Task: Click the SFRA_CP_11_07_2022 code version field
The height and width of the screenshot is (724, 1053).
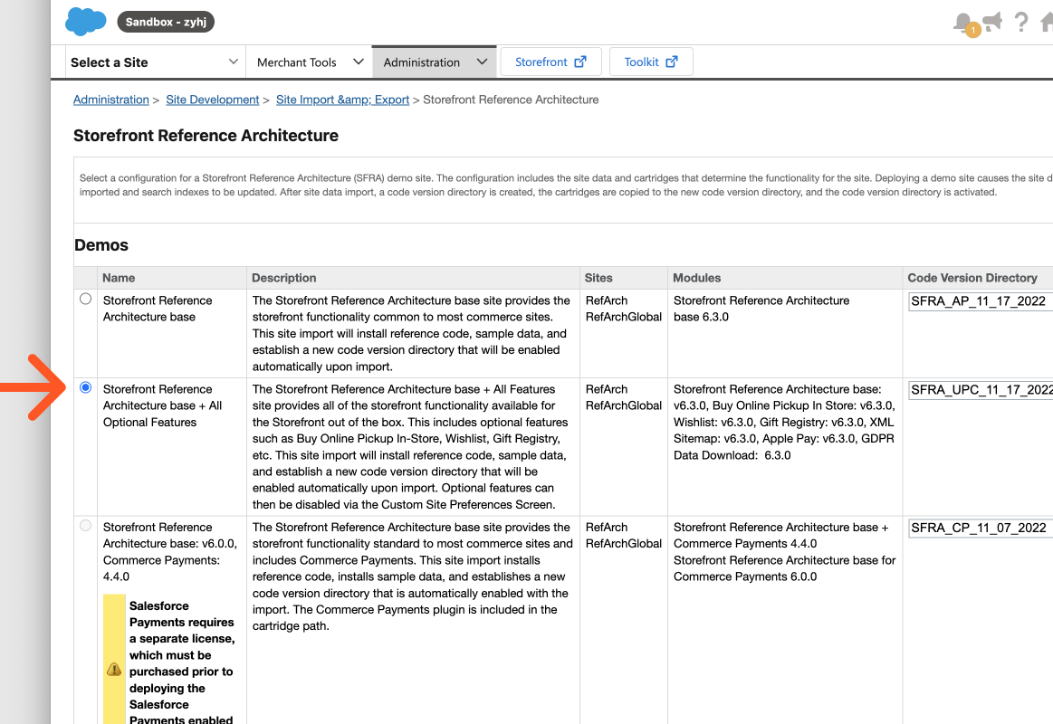Action: (981, 529)
